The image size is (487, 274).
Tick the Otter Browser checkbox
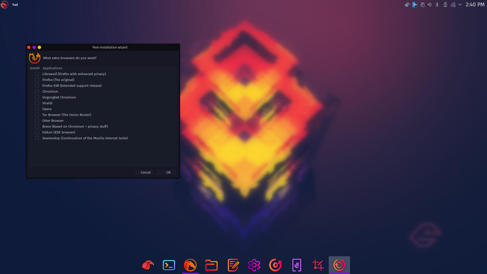(x=37, y=120)
